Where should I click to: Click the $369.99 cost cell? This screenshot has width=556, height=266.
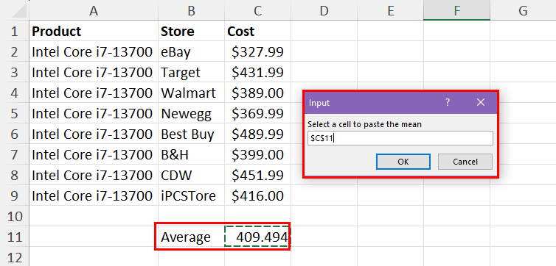pyautogui.click(x=257, y=113)
